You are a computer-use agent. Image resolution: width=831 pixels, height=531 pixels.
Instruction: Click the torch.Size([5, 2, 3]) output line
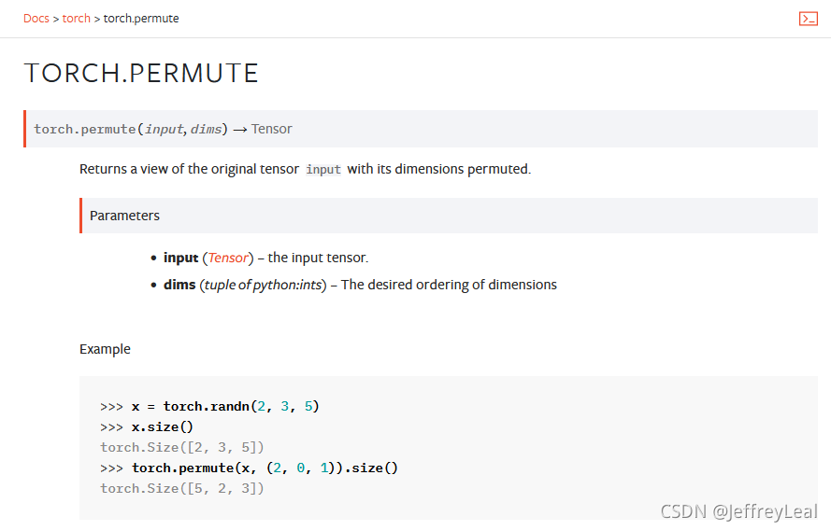coord(181,488)
